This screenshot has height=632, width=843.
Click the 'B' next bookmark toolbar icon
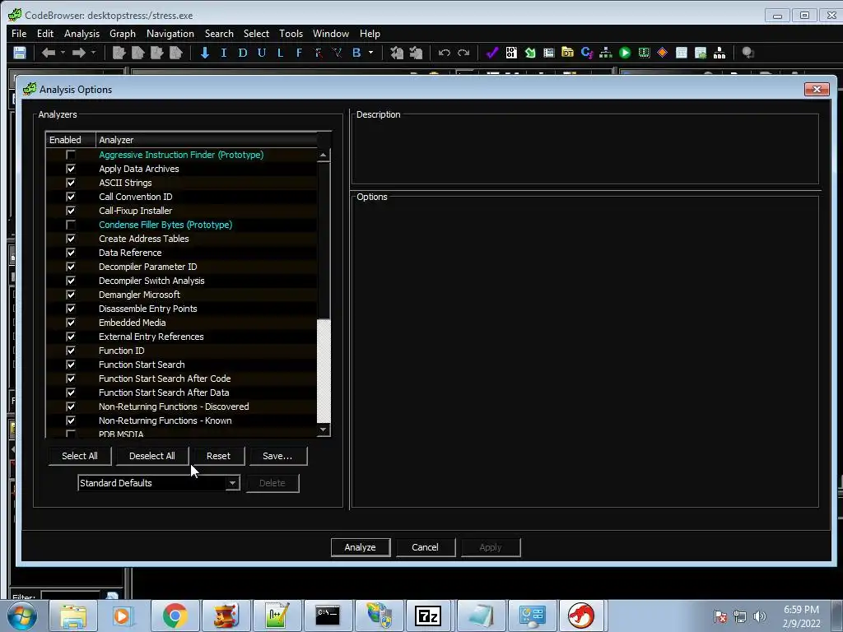pyautogui.click(x=356, y=53)
